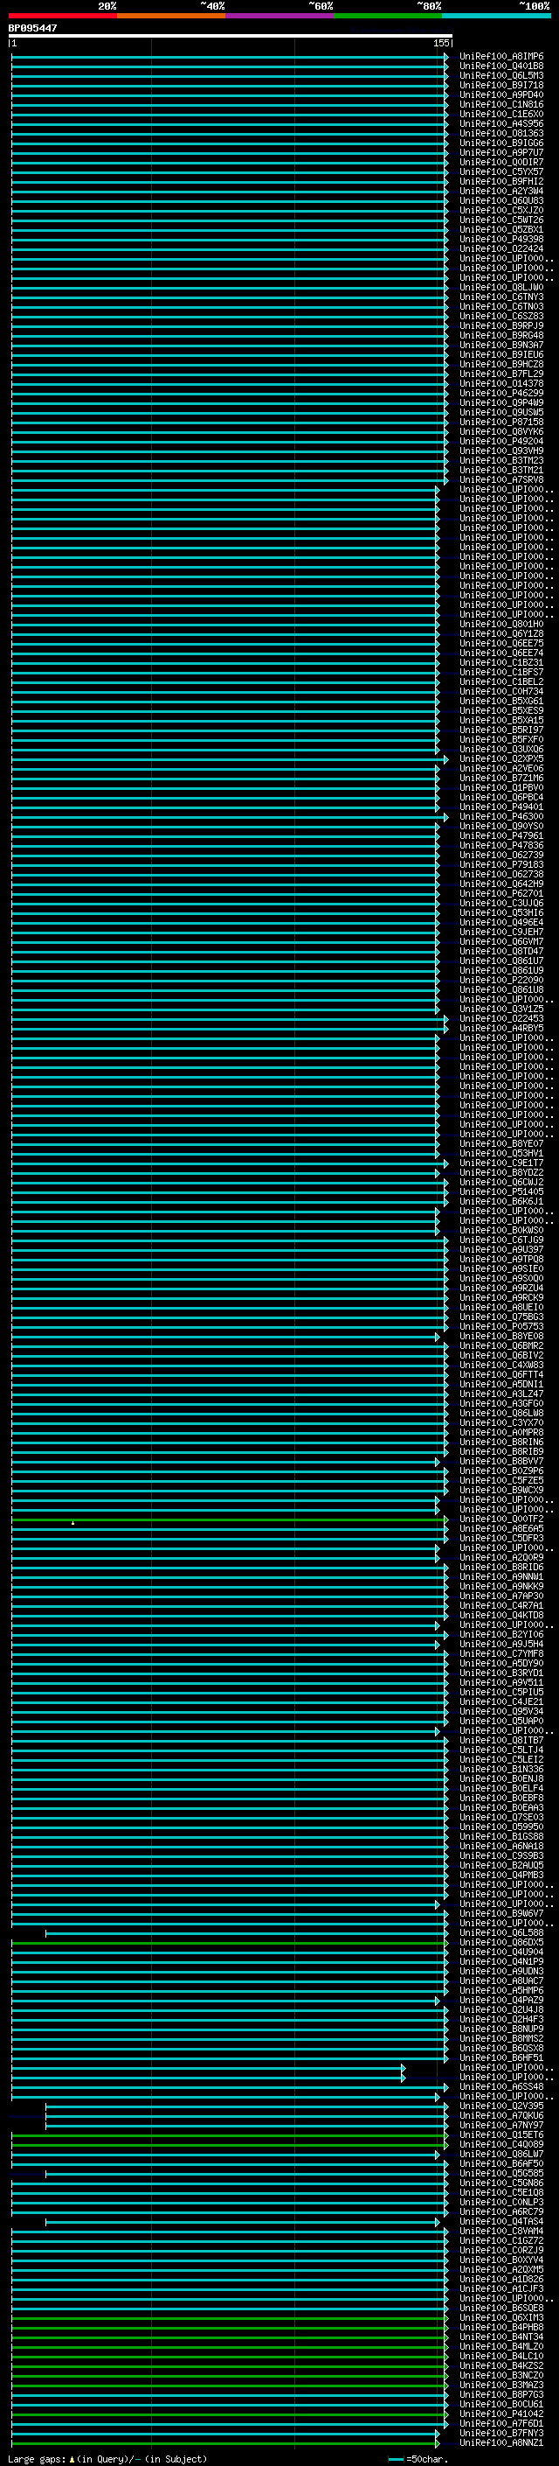This screenshot has height=2466, width=559.
Task: Open hit UniRef100_P49398
Action: point(500,240)
